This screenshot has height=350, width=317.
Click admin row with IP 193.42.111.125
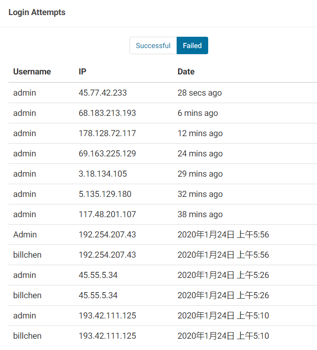(x=163, y=316)
